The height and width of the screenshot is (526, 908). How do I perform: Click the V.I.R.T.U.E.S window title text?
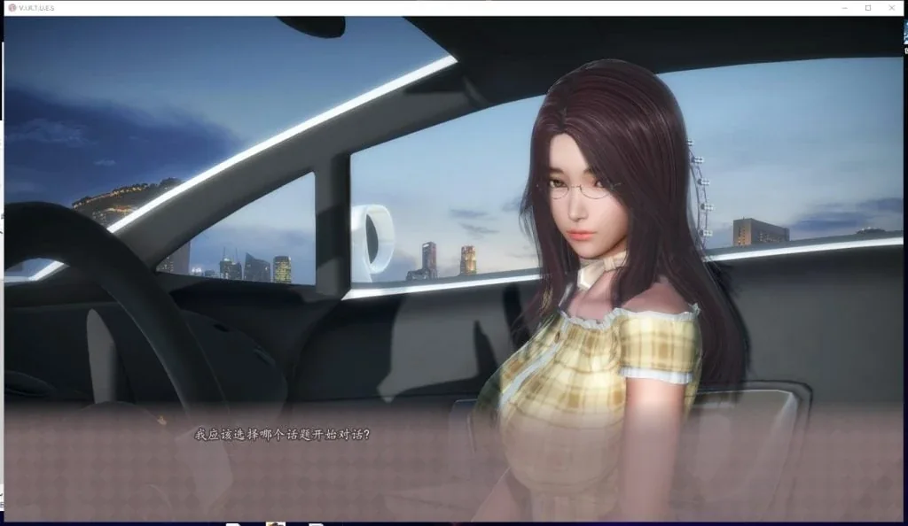coord(36,8)
